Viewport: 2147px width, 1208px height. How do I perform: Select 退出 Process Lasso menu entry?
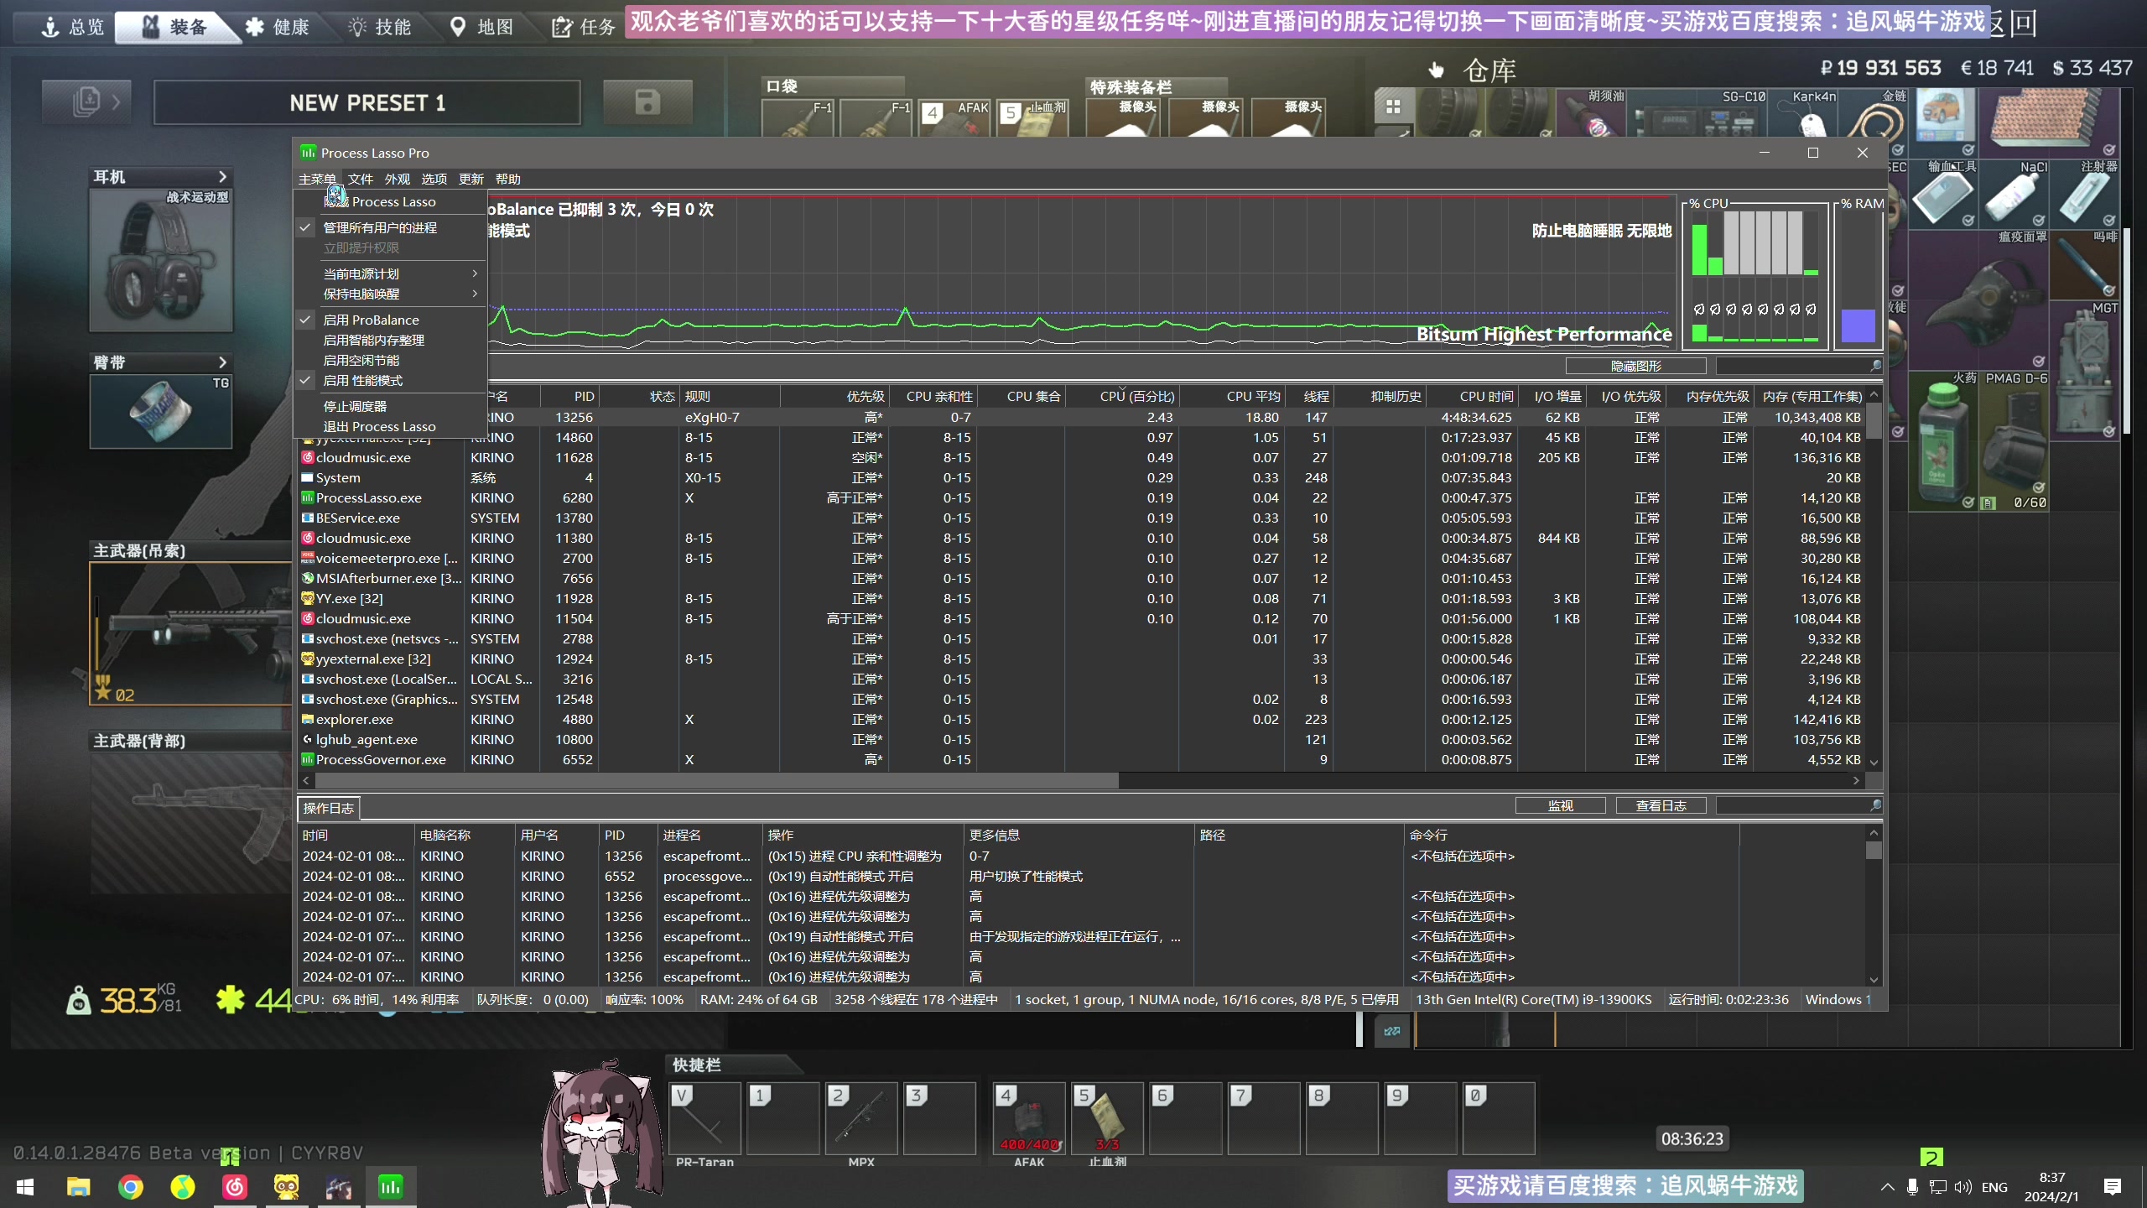[x=390, y=426]
